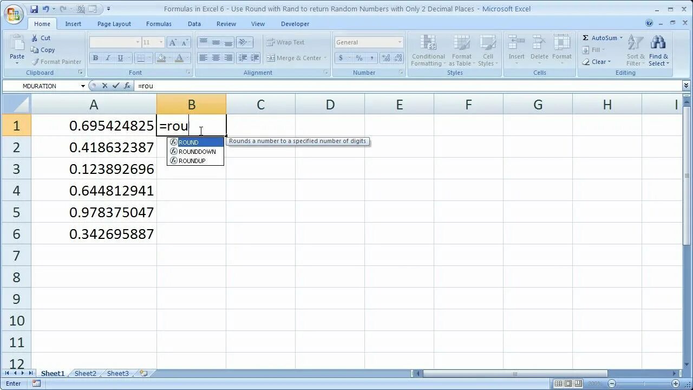693x390 pixels.
Task: Switch to the Page Layout tab
Action: [x=114, y=24]
